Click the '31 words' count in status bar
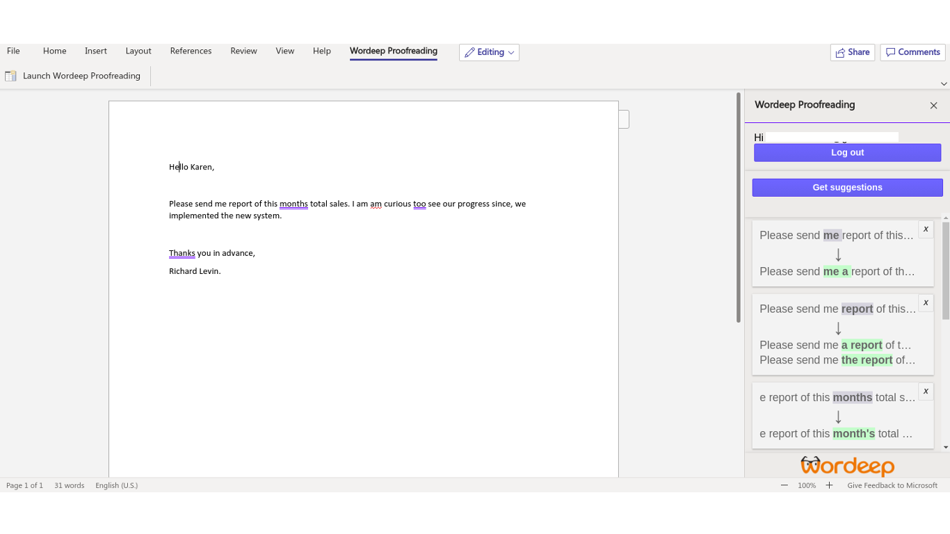The width and height of the screenshot is (950, 534). click(x=70, y=485)
